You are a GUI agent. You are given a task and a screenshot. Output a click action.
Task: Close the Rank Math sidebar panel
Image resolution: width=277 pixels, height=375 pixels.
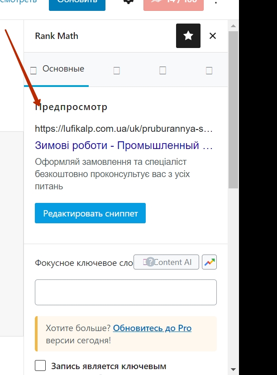coord(213,36)
